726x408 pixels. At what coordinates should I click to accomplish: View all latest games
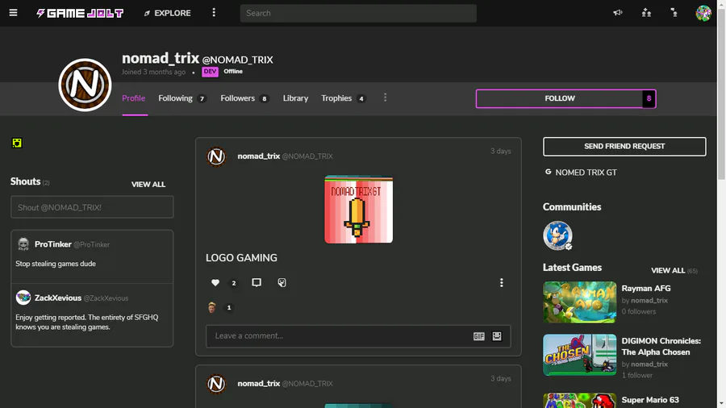click(668, 271)
